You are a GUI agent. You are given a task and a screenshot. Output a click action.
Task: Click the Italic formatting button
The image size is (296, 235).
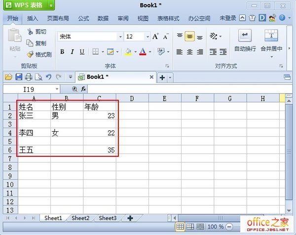click(x=72, y=52)
